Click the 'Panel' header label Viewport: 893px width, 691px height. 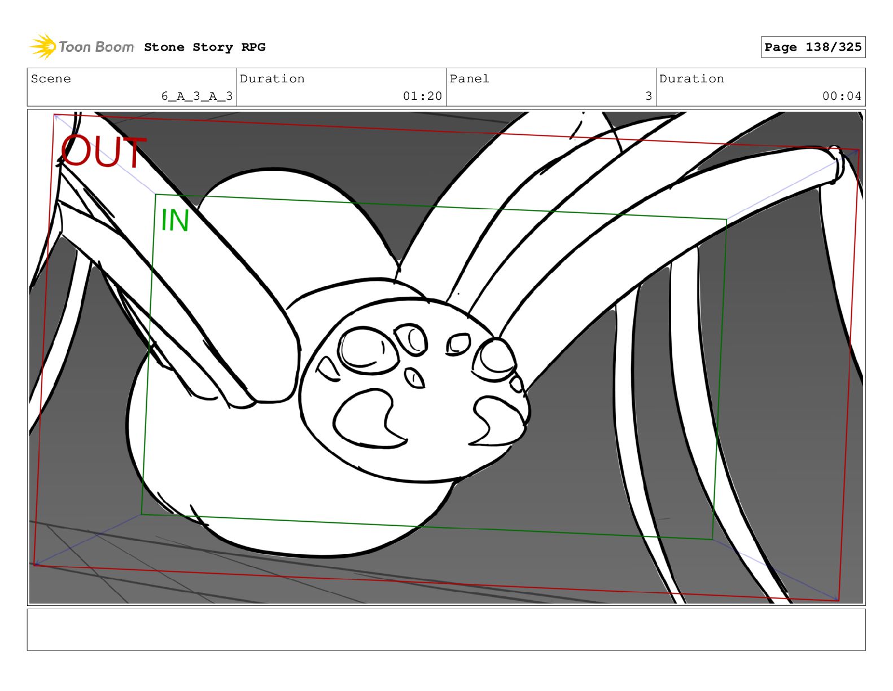pos(469,79)
